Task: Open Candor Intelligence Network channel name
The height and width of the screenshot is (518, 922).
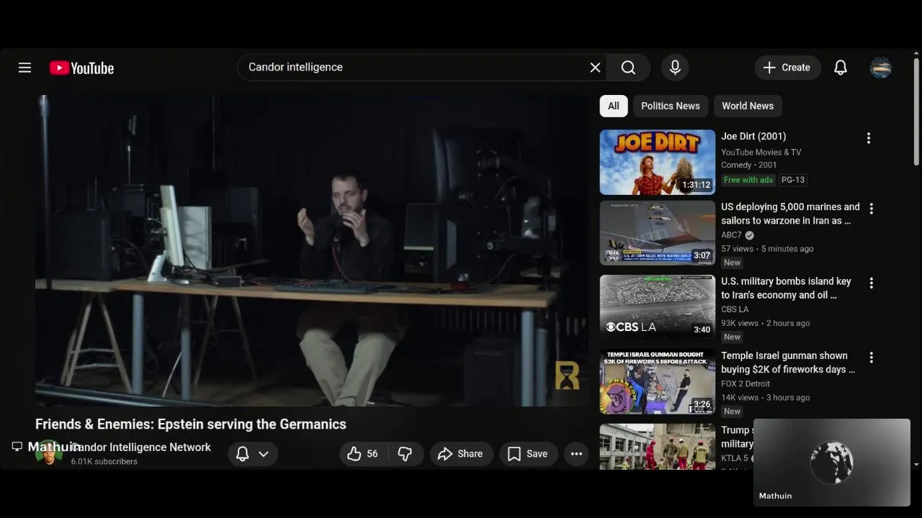Action: 141,447
